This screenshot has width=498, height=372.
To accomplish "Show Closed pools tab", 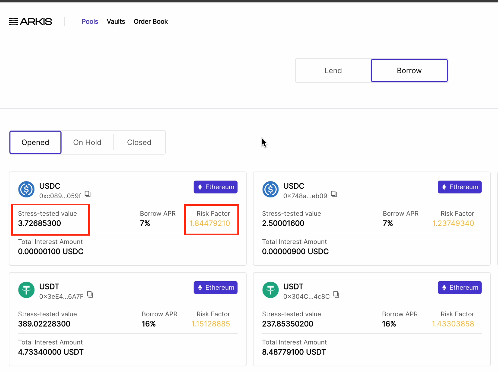I will [x=139, y=142].
